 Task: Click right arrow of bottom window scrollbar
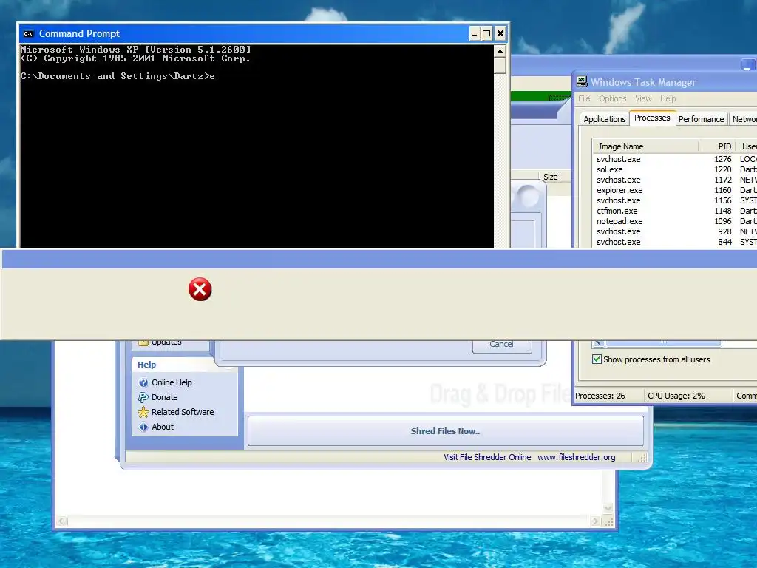coord(595,521)
